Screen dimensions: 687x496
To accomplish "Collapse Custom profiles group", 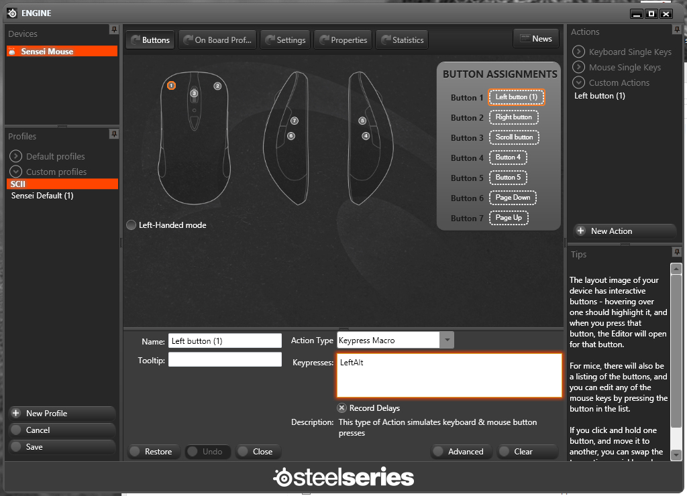I will 16,172.
